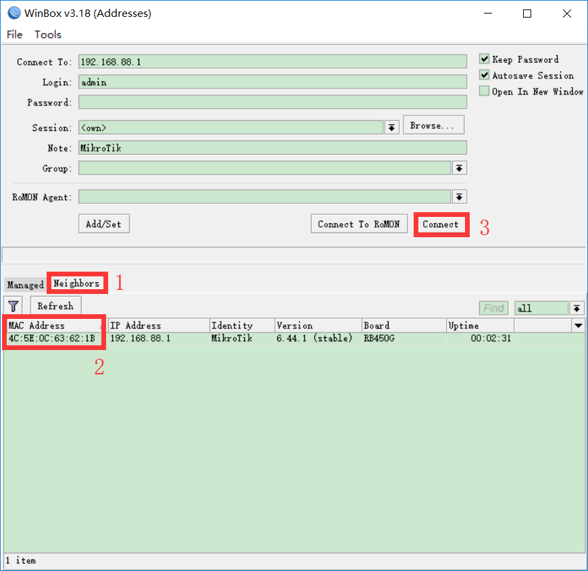Screen dimensions: 588x571
Task: Open the 'all' filter dropdown arrow
Action: click(577, 308)
